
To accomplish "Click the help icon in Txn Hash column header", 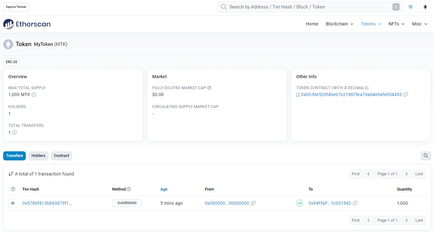I will [13, 189].
